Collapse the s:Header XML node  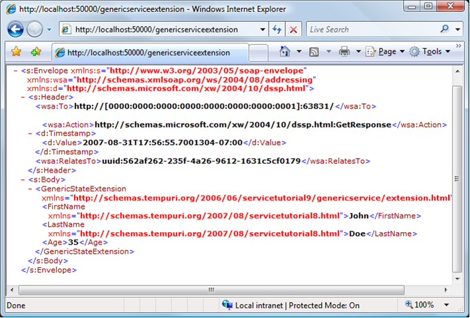point(23,97)
